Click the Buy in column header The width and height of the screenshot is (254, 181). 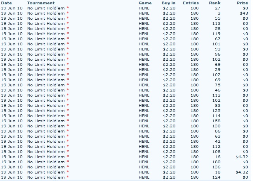[168, 3]
